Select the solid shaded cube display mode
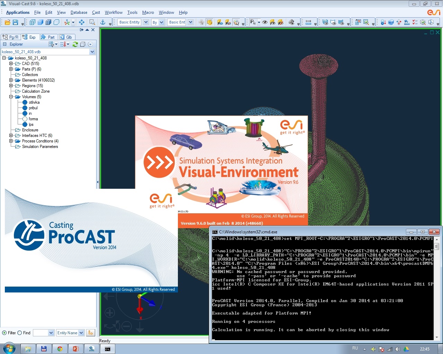Image resolution: width=443 pixels, height=354 pixels. coord(40,22)
